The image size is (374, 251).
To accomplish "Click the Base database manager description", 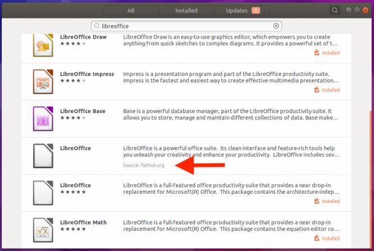I will (x=231, y=114).
